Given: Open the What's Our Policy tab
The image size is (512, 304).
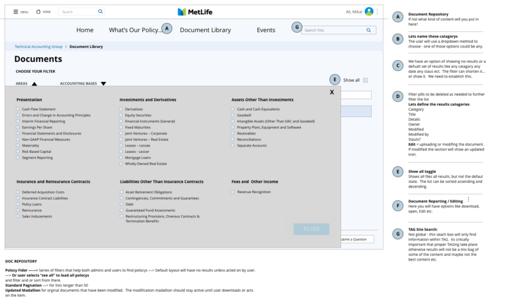Looking at the screenshot, I should 135,30.
